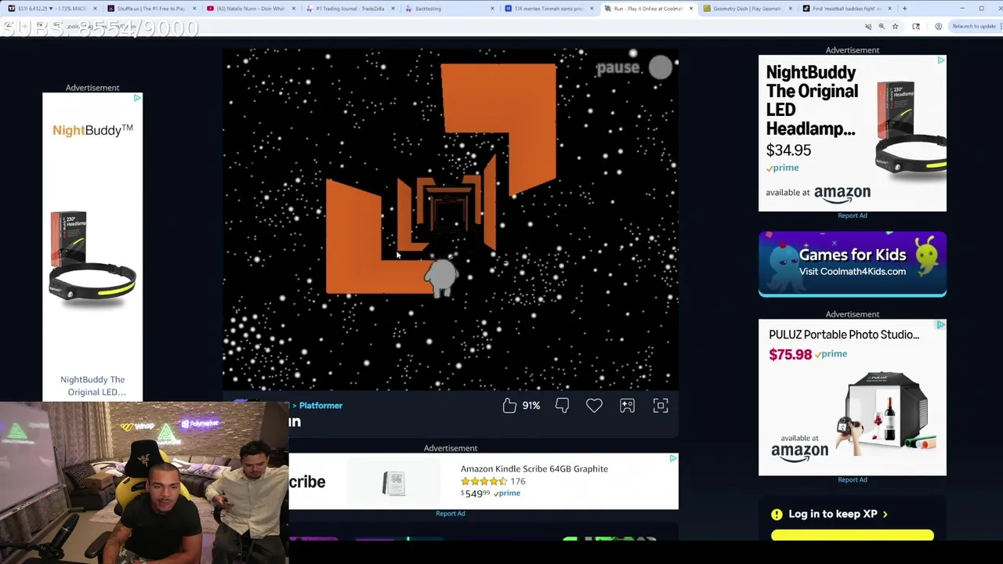Viewport: 1003px width, 564px height.
Task: Open the left NightBuddy sidebar advertisement
Action: pyautogui.click(x=92, y=247)
